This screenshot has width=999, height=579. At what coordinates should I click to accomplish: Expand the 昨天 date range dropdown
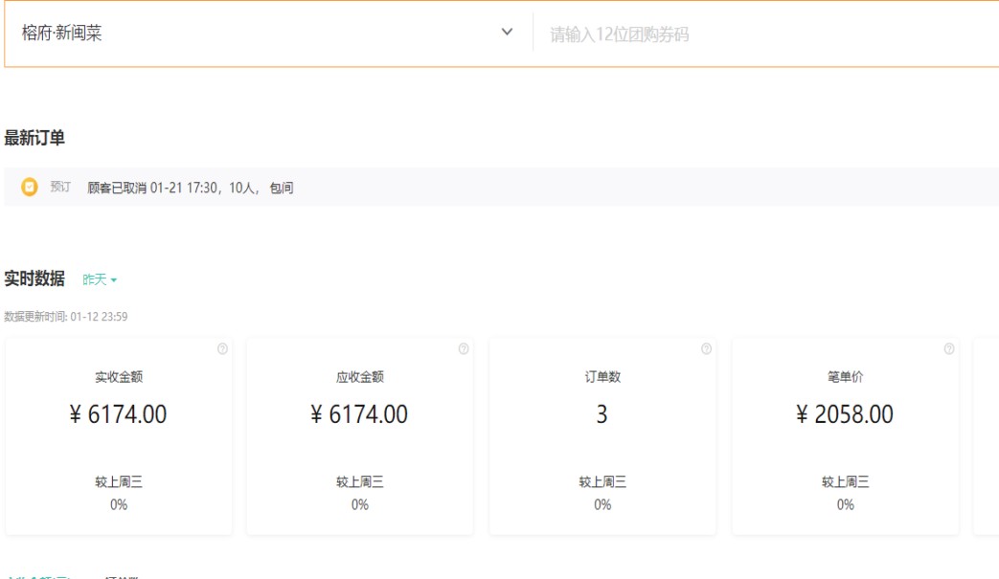pyautogui.click(x=100, y=279)
